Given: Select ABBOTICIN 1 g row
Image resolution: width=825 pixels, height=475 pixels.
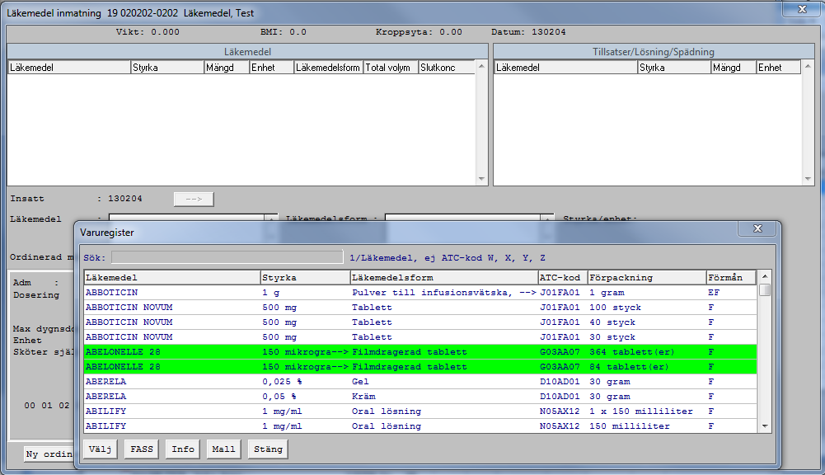Looking at the screenshot, I should 420,292.
